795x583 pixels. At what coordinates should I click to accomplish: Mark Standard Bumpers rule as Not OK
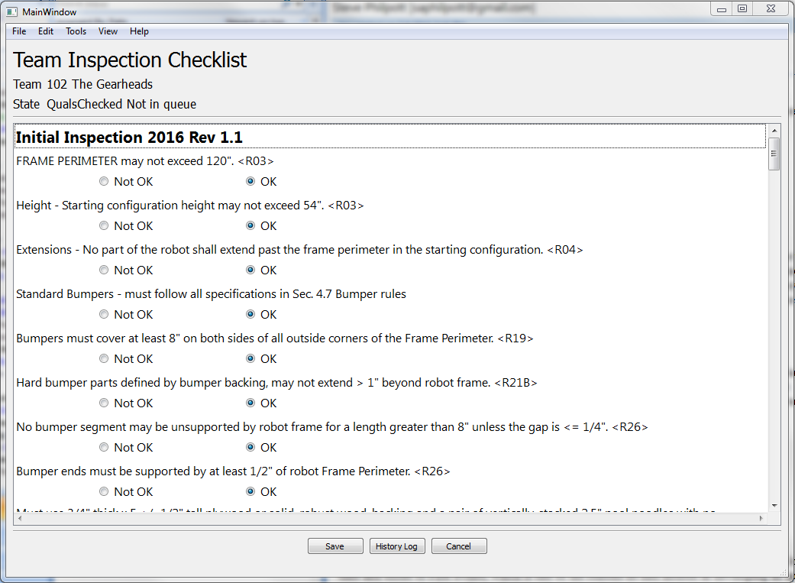tap(104, 315)
